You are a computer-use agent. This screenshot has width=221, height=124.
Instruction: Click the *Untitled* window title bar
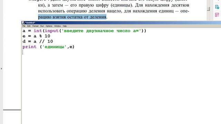(121, 23)
